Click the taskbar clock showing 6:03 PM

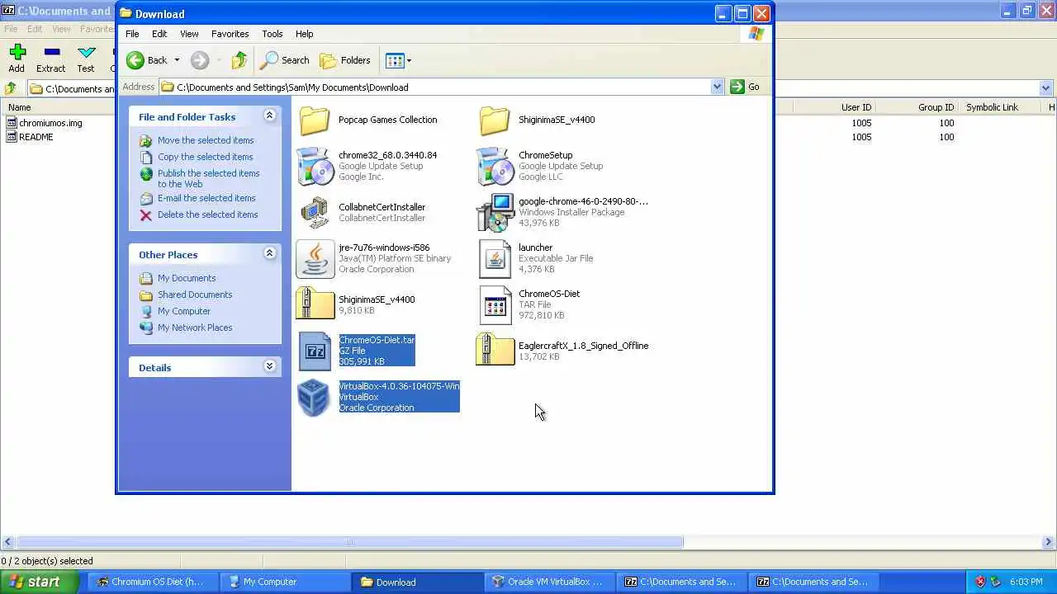point(1026,582)
